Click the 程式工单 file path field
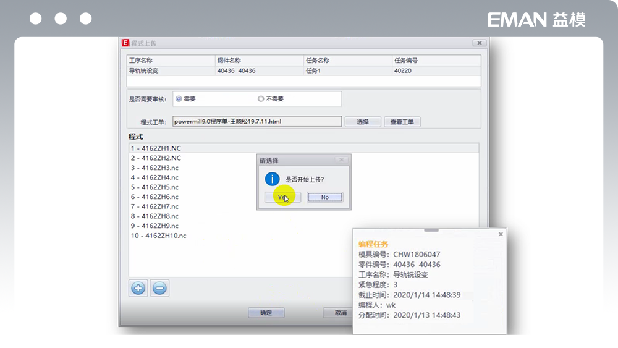The image size is (618, 348). click(256, 122)
